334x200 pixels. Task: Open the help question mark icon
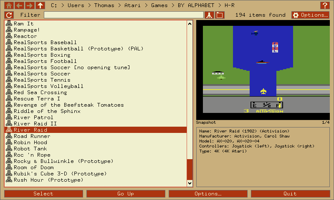[x=325, y=5]
